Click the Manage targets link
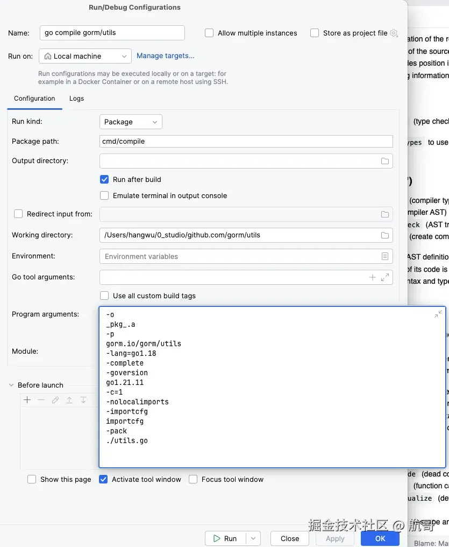449x547 pixels. (166, 56)
